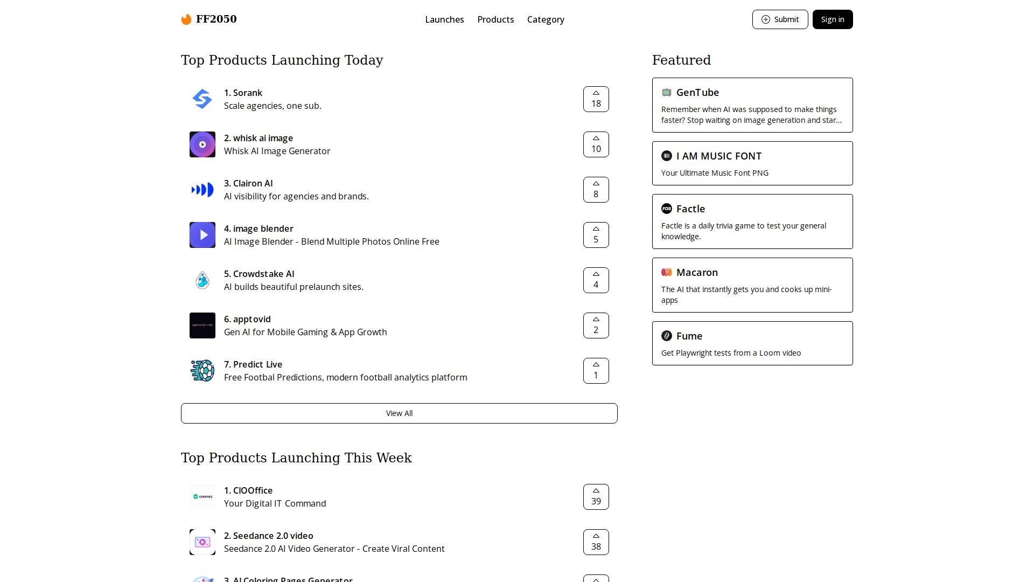Upvote Seedance 2.0 video product
This screenshot has width=1034, height=582.
pos(596,542)
